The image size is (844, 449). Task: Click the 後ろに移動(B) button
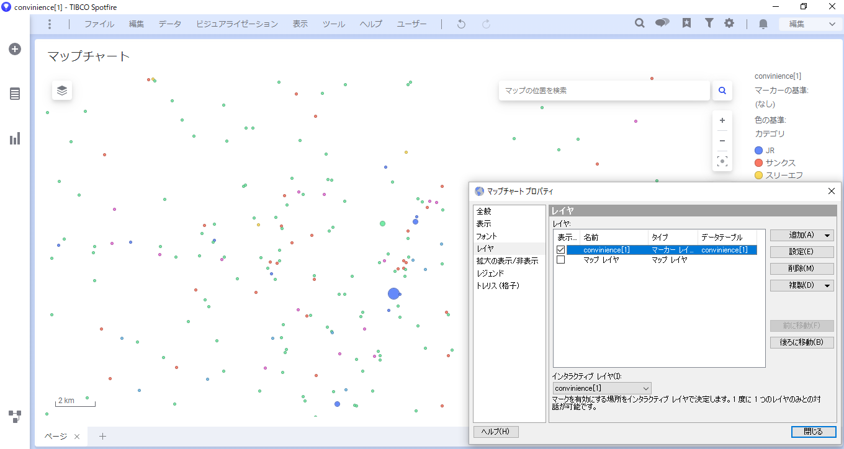tap(802, 342)
